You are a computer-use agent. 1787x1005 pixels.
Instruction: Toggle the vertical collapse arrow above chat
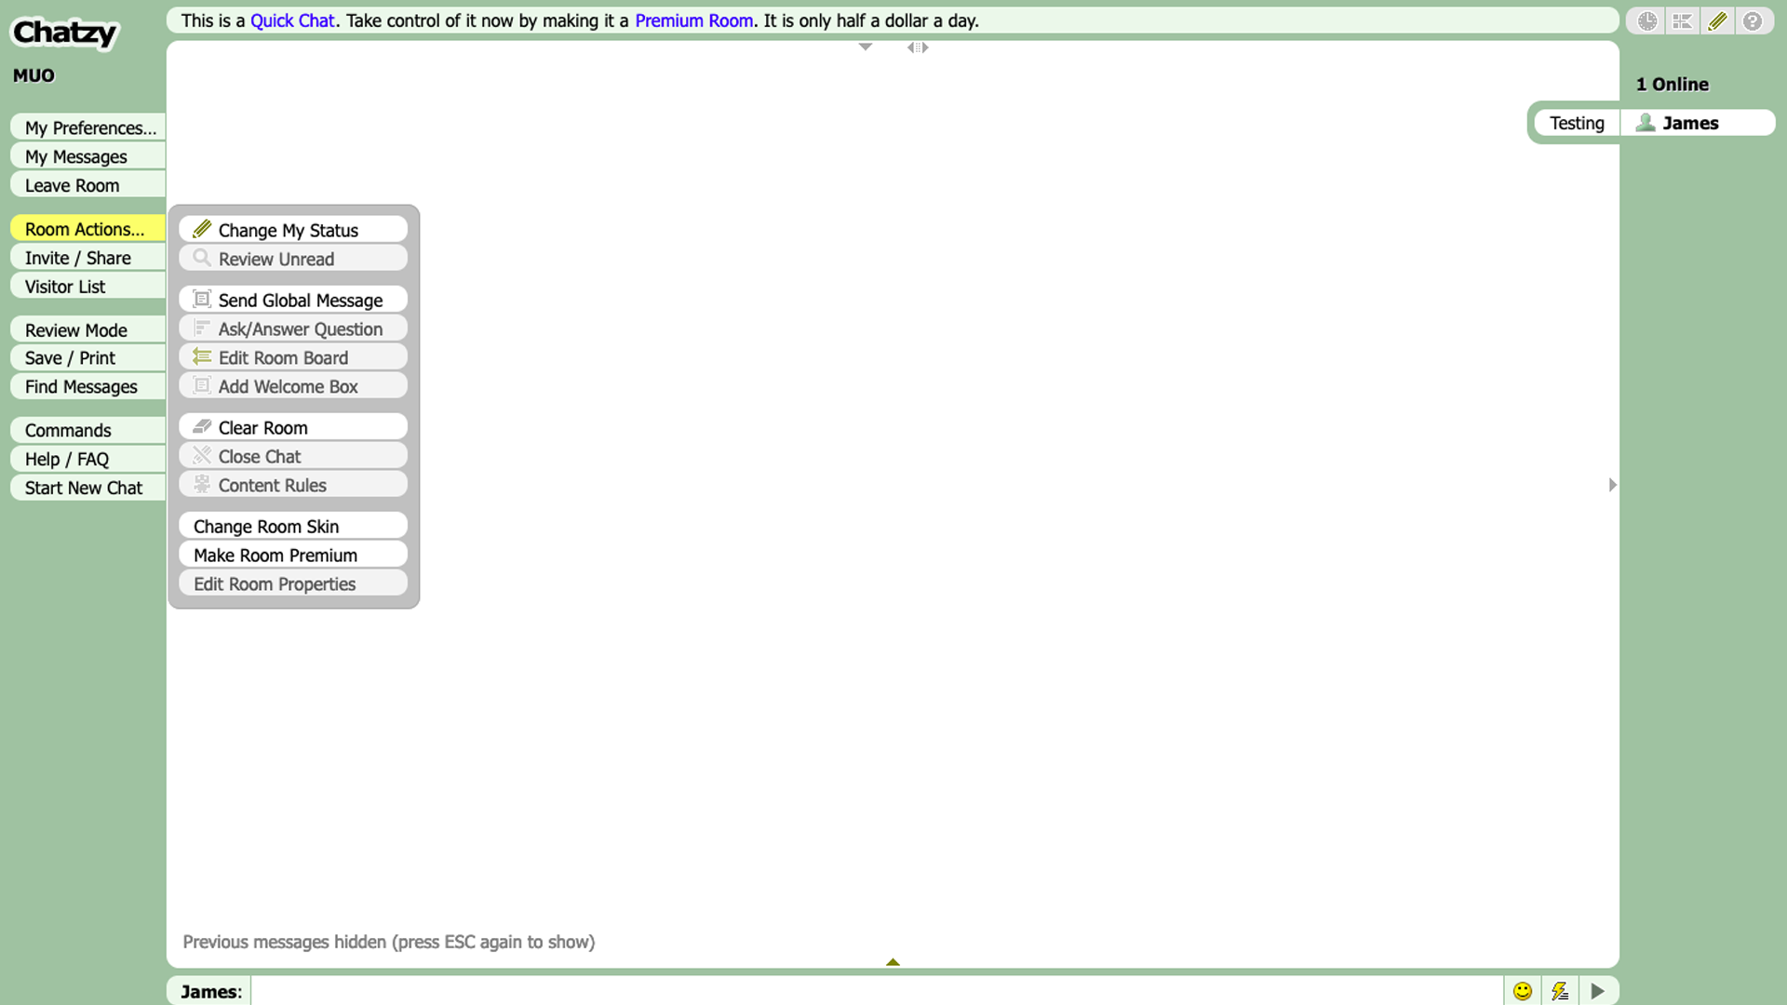click(866, 47)
